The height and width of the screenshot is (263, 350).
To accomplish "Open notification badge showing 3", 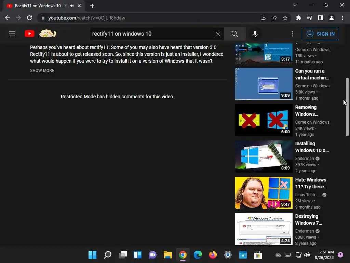I will coord(340,255).
